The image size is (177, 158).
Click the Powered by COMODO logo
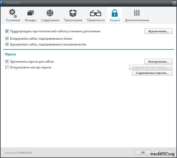pyautogui.click(x=18, y=153)
